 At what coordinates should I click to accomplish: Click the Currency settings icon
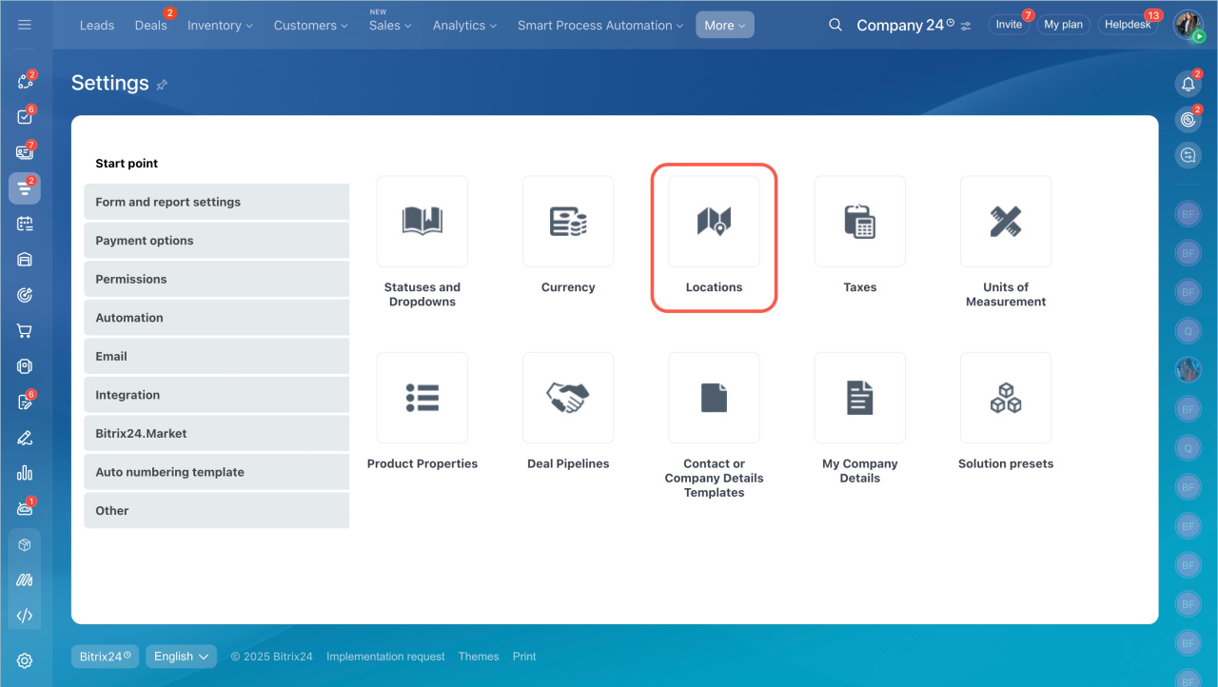coord(568,222)
